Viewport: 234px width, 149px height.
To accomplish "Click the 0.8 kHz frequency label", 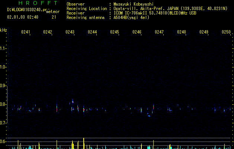I will click(x=3, y=104).
